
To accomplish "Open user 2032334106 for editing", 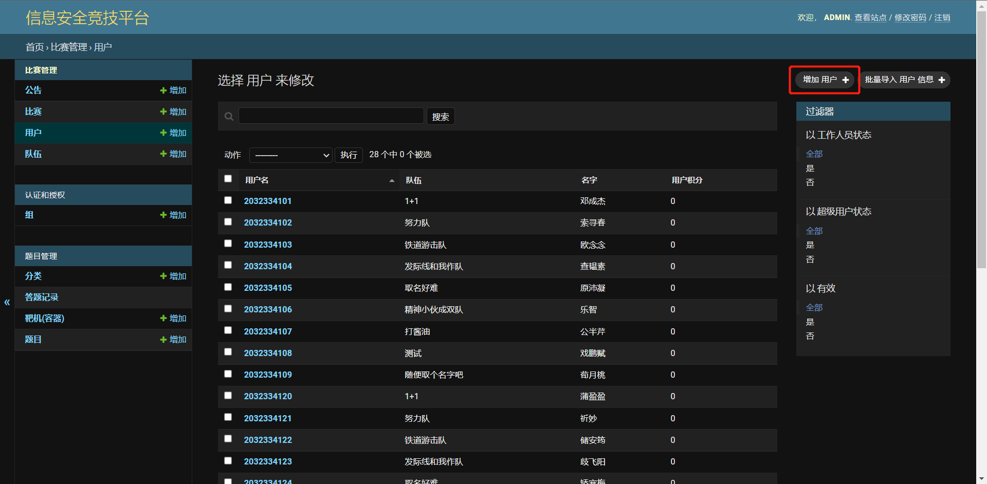I will (268, 309).
